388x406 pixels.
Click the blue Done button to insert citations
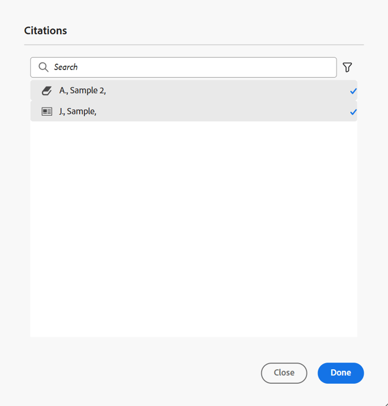340,373
